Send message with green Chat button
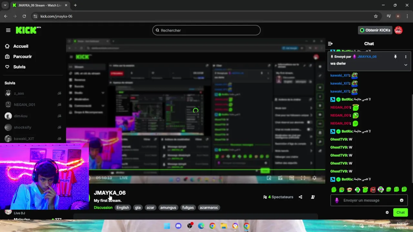 pyautogui.click(x=400, y=212)
